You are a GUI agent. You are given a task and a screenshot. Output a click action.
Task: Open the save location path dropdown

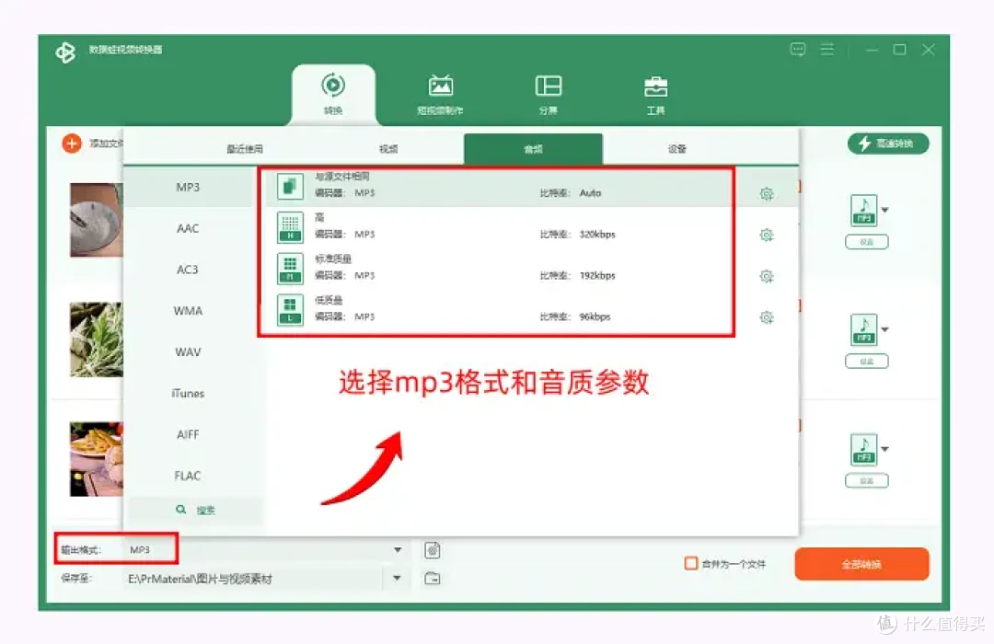click(x=397, y=578)
